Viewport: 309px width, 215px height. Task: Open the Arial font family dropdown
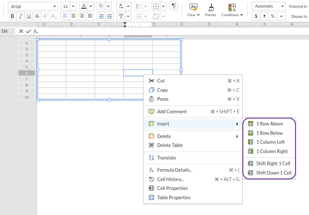[x=33, y=6]
